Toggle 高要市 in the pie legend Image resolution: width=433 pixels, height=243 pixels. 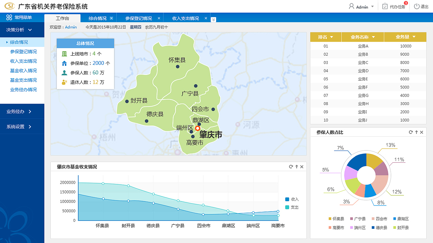336,228
